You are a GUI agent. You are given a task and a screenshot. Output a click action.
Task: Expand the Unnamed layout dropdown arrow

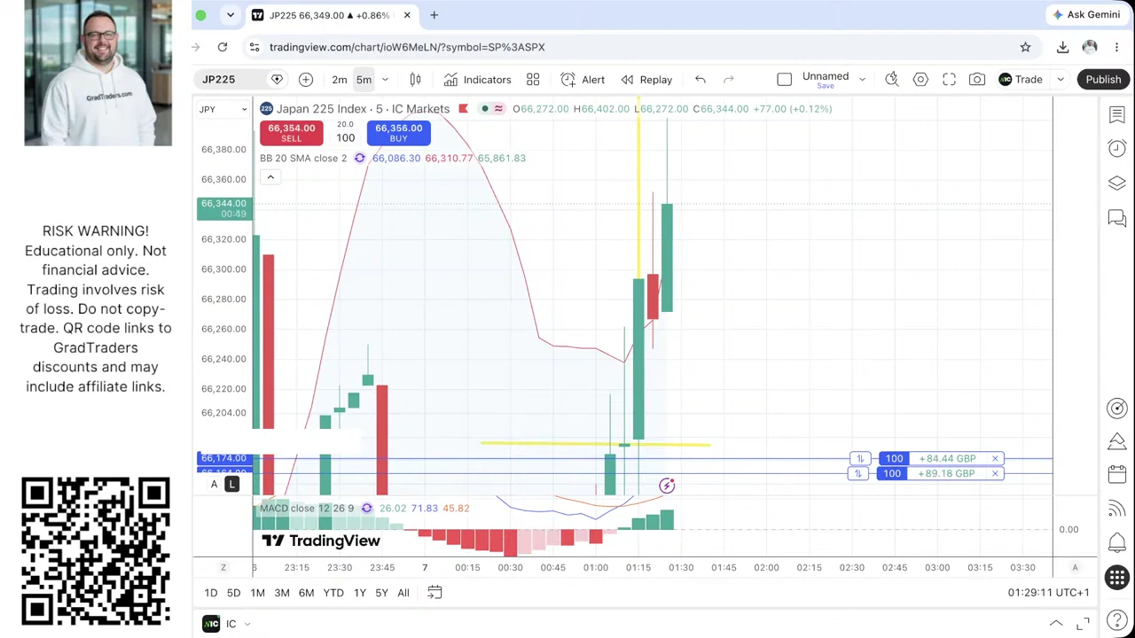[861, 80]
